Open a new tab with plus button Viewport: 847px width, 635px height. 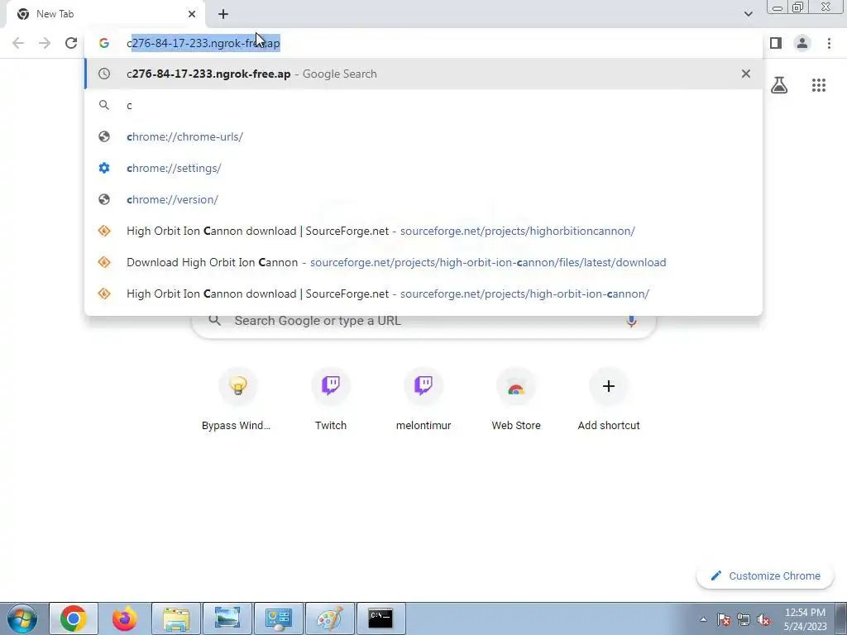tap(223, 14)
